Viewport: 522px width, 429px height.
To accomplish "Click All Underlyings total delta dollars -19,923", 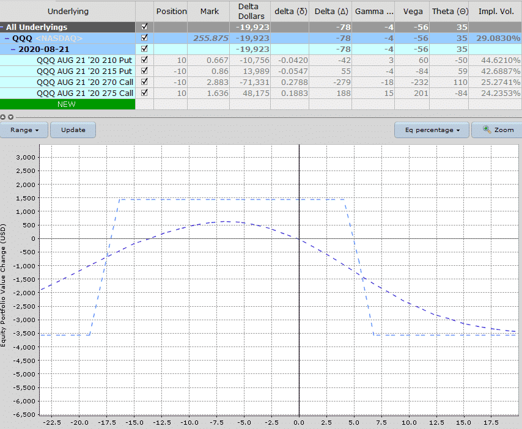I will [252, 28].
